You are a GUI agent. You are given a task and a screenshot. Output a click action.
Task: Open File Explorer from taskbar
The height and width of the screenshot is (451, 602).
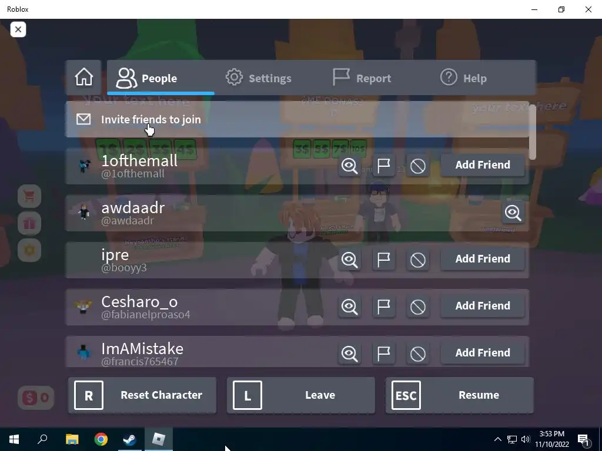coord(72,439)
